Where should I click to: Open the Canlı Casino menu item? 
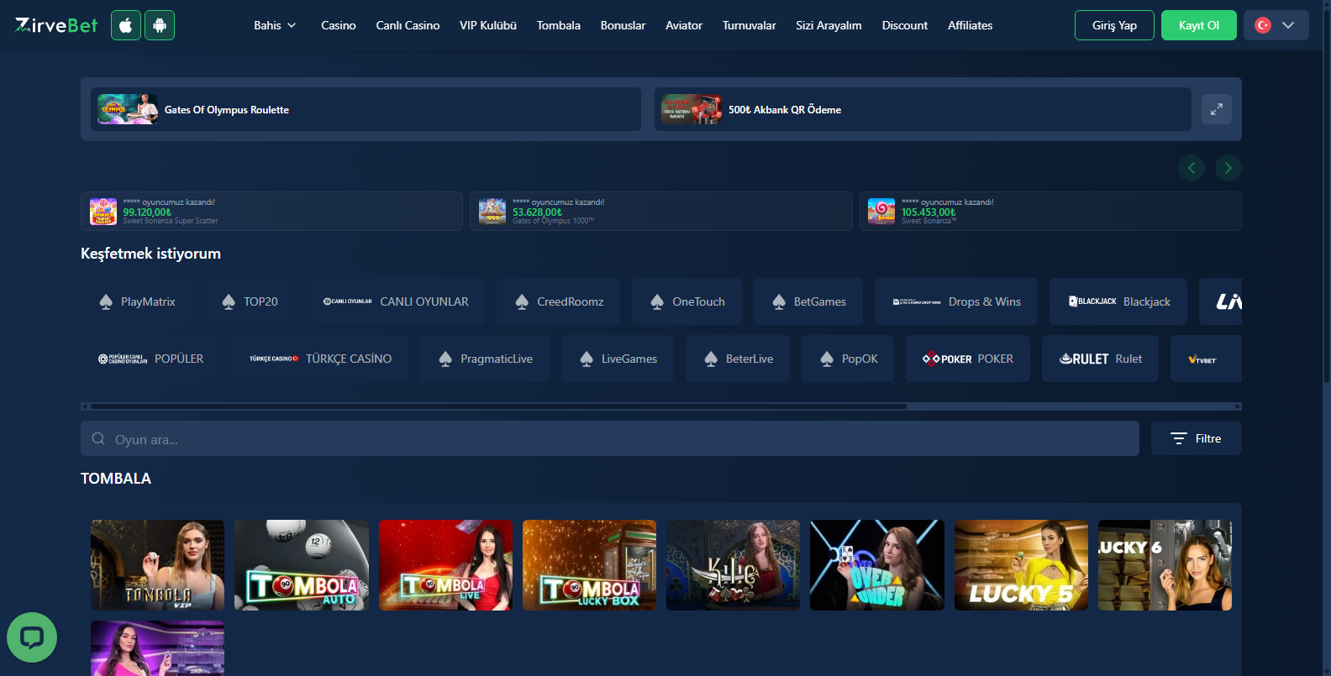(408, 25)
